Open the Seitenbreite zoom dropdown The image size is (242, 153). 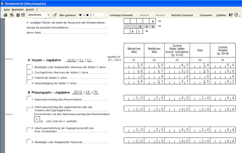point(48,15)
